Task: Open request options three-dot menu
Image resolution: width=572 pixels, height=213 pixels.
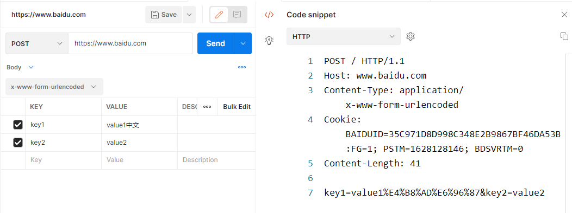Action: pos(242,67)
